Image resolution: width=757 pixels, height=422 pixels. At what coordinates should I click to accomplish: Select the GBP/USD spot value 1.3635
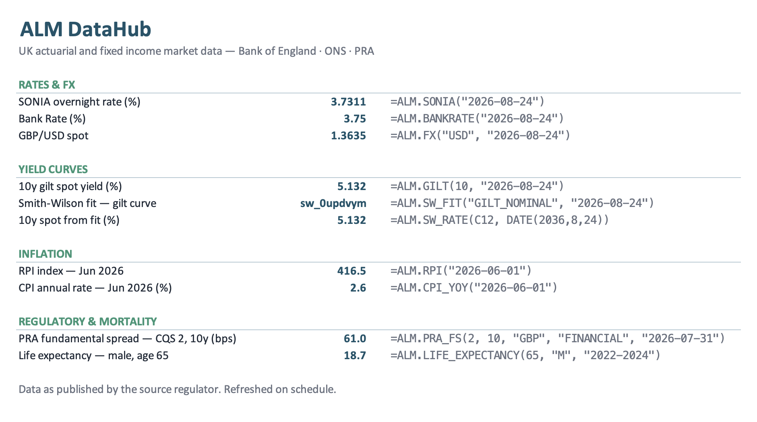[348, 136]
